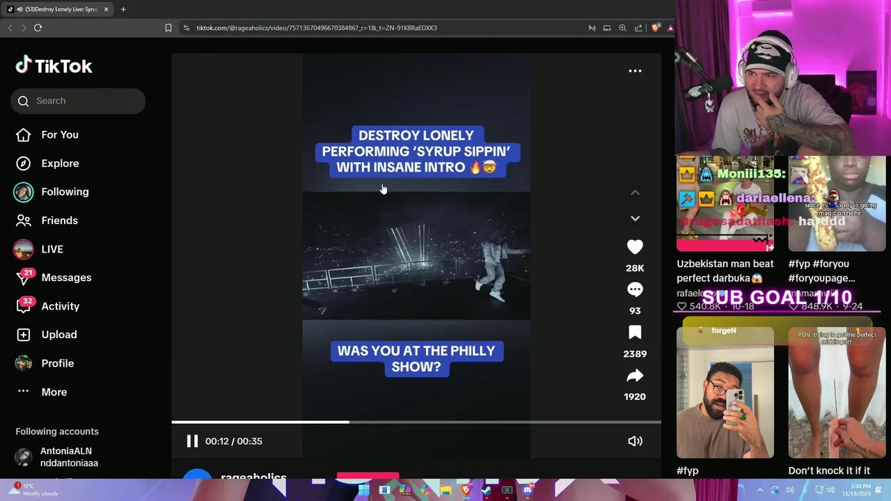
Task: Open the perfect middle part video thumbnail
Action: pyautogui.click(x=837, y=392)
